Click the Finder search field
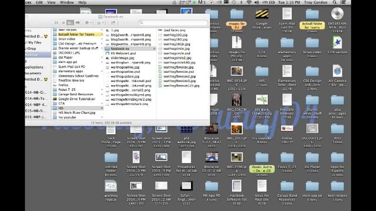376x211 pixels. 173,22
